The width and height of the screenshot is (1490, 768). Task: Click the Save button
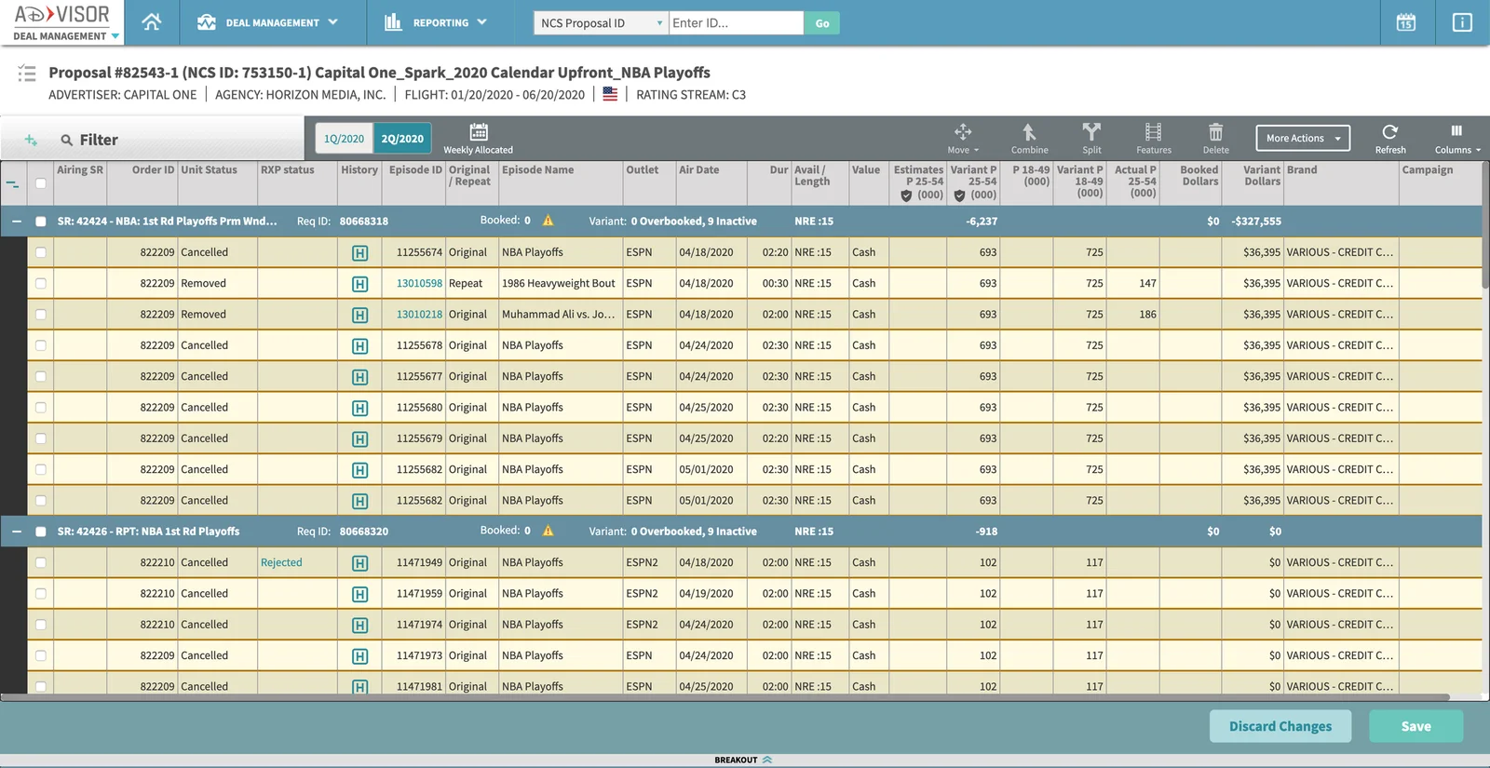click(1415, 726)
